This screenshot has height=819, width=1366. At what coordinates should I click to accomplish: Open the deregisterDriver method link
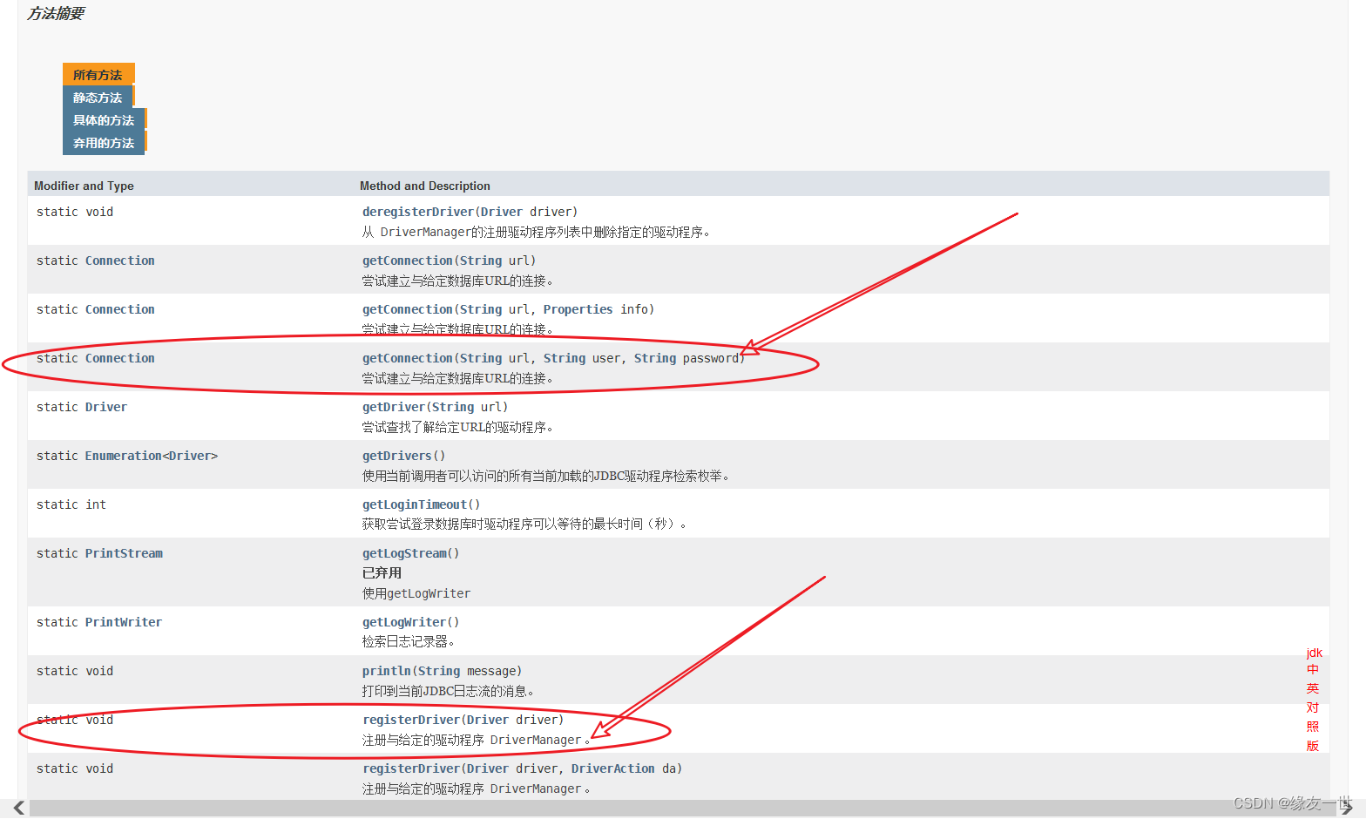pos(418,212)
